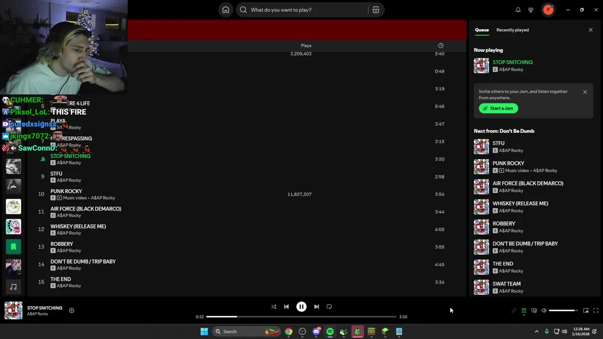Viewport: 603px width, 339px height.
Task: Click SWAT TEAM in the queue panel
Action: click(533, 287)
